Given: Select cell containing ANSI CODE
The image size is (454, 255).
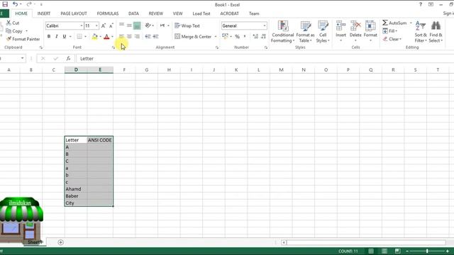Looking at the screenshot, I should pos(100,140).
